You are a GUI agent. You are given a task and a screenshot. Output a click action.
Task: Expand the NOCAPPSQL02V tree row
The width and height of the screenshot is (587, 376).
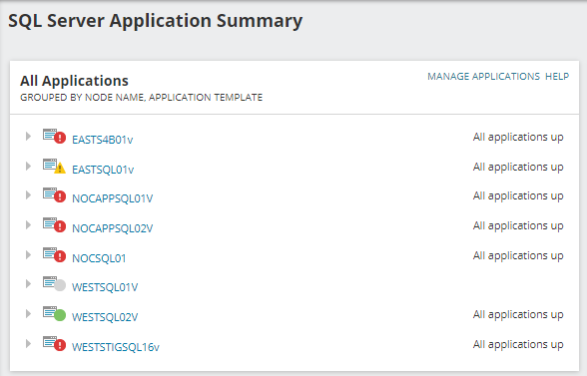tap(28, 225)
